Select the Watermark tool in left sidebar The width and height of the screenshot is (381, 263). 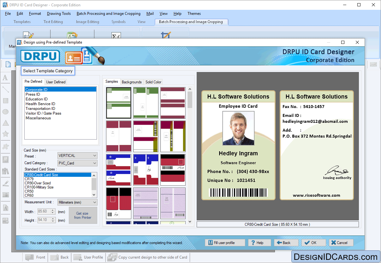click(x=5, y=208)
